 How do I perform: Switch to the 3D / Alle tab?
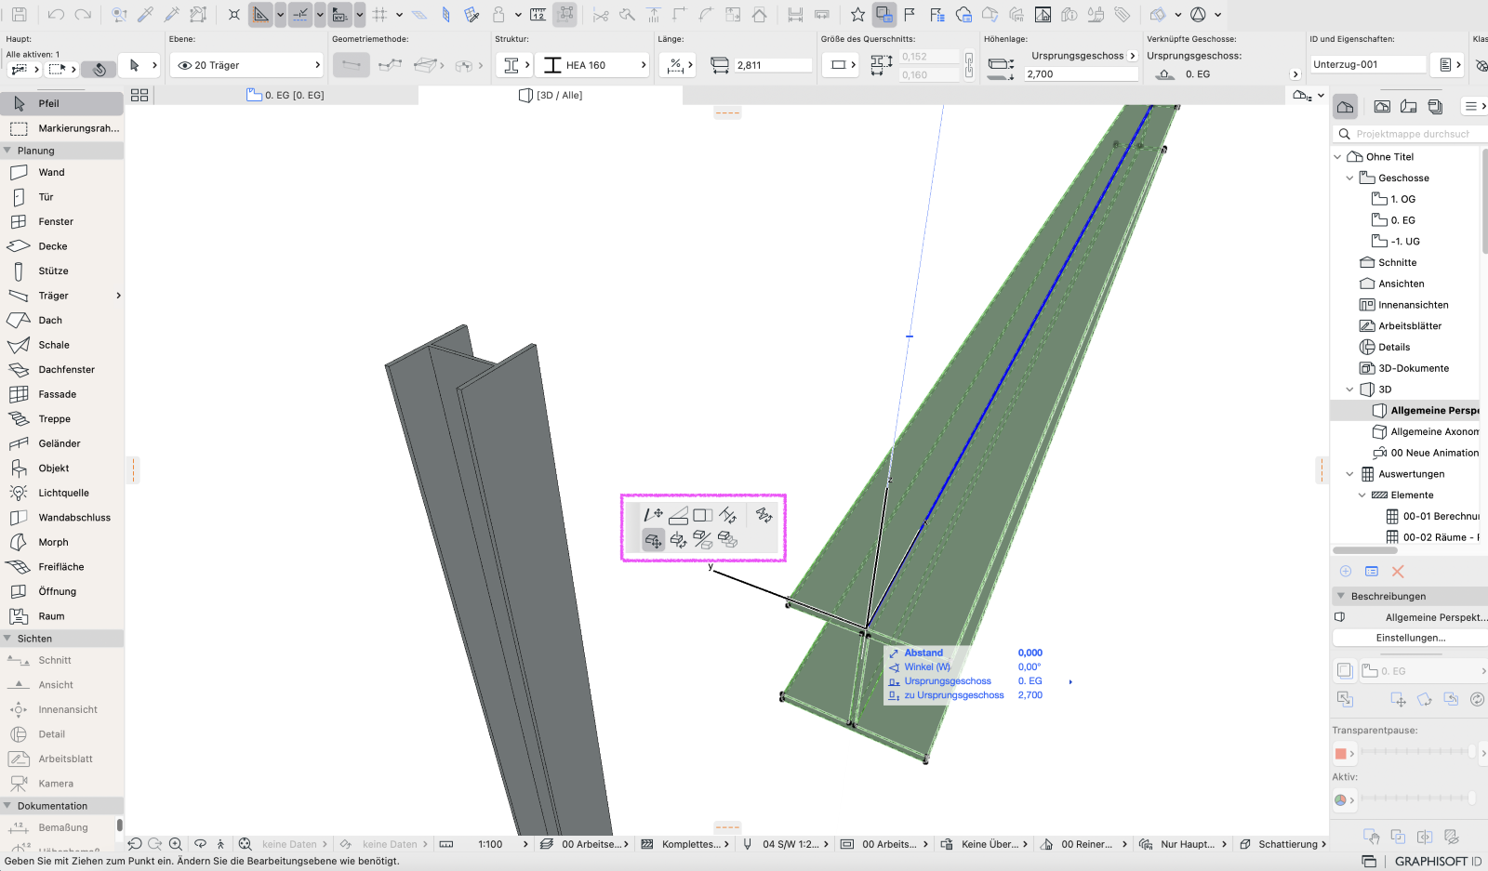551,95
